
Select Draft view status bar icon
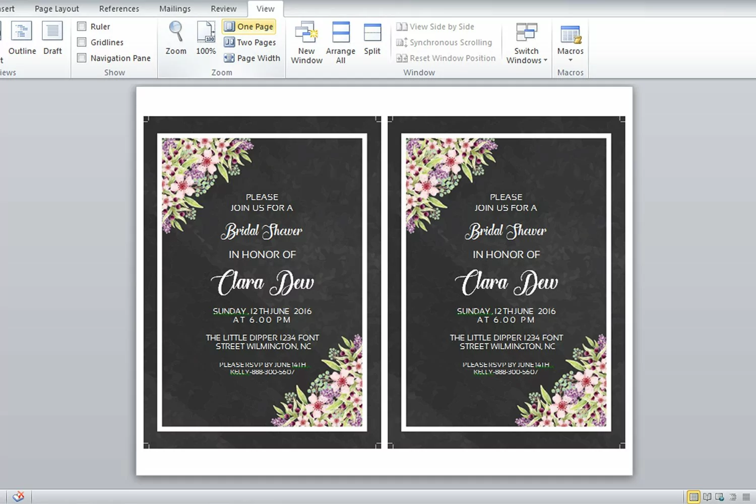[746, 497]
